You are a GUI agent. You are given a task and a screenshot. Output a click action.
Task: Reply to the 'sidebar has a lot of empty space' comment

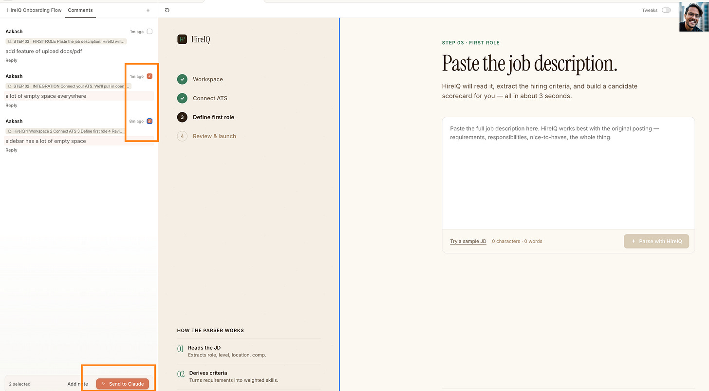11,150
